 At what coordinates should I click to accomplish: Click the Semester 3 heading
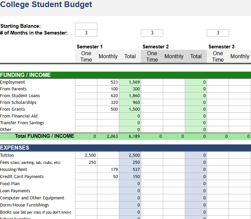point(221,47)
